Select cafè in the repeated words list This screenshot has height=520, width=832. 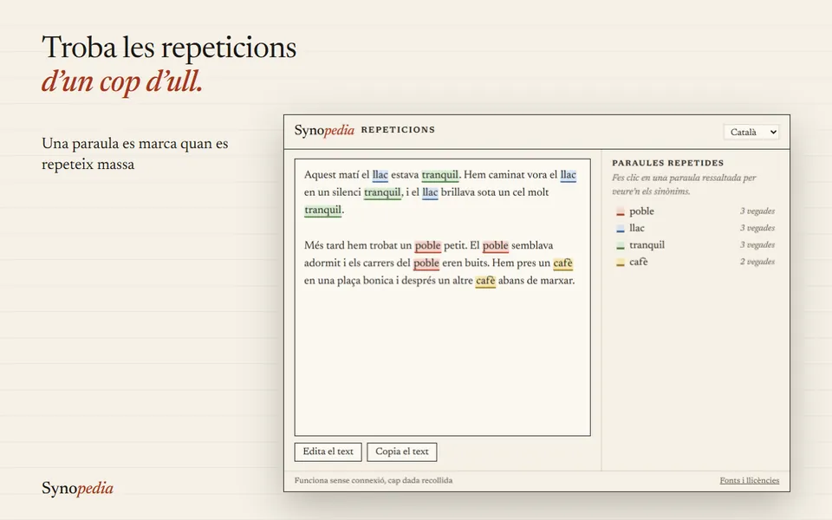(x=695, y=262)
